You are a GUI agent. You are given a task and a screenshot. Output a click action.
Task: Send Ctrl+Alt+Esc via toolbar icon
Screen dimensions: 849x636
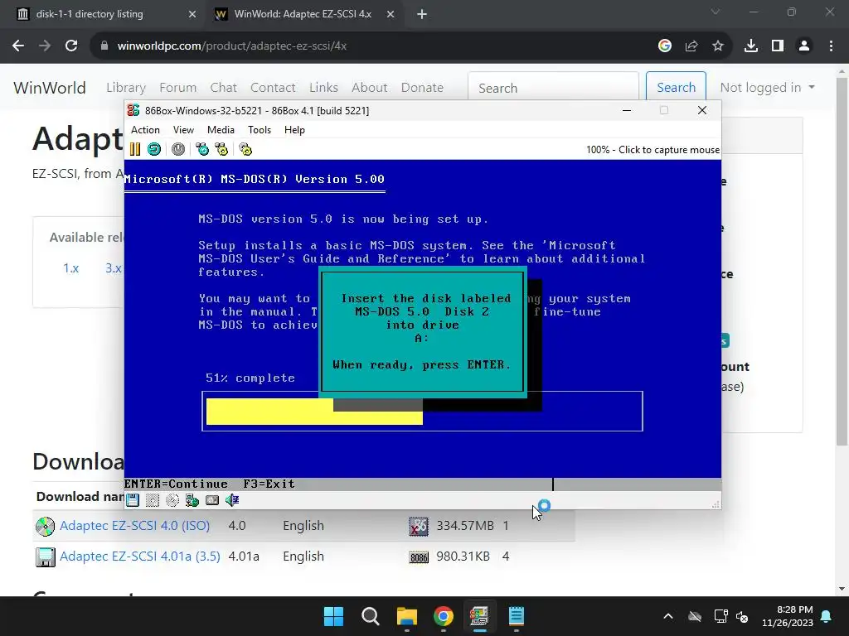221,149
